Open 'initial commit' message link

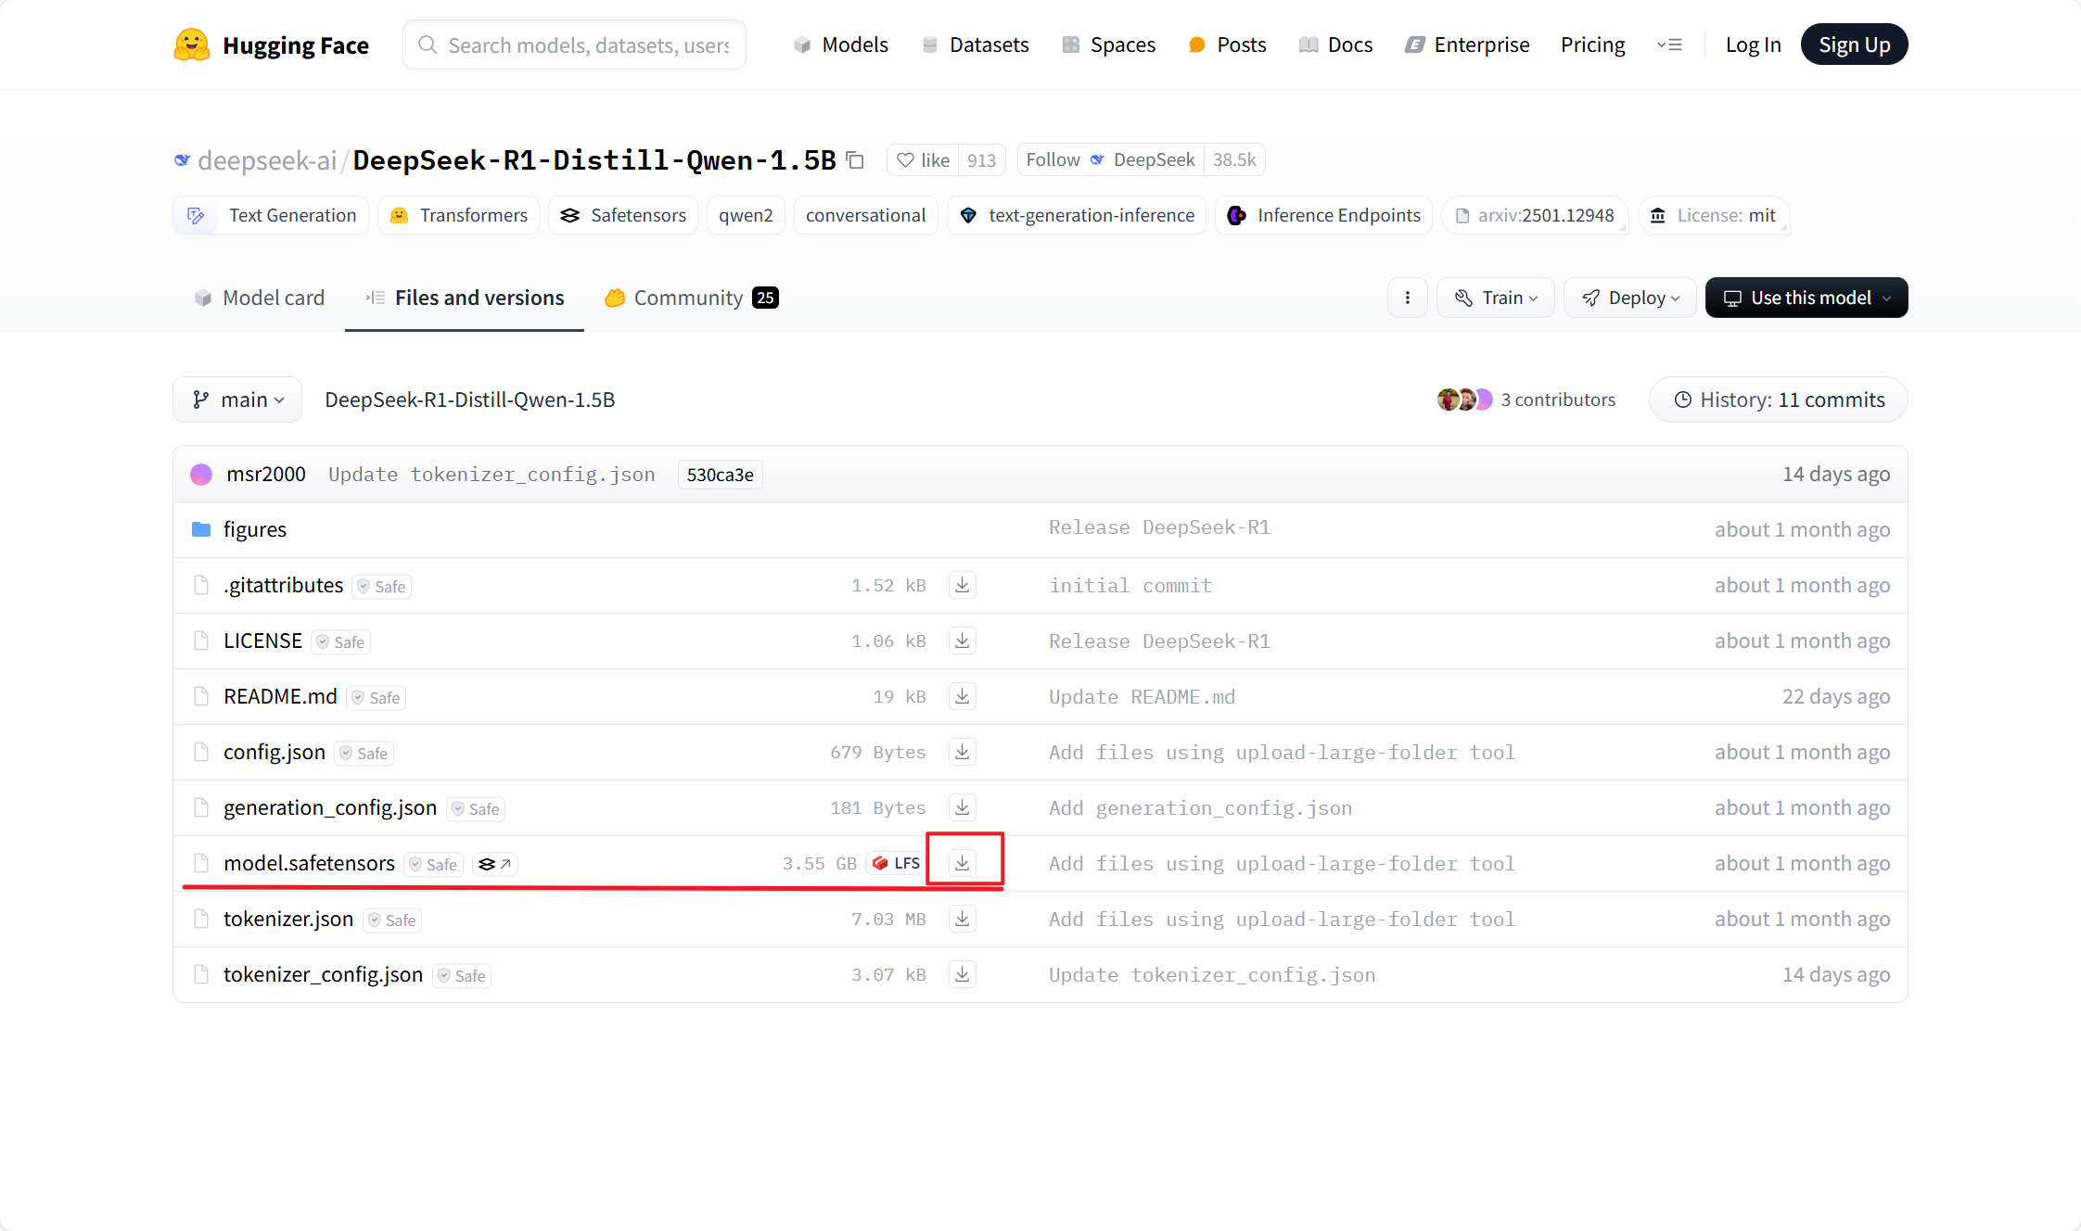[x=1130, y=585]
